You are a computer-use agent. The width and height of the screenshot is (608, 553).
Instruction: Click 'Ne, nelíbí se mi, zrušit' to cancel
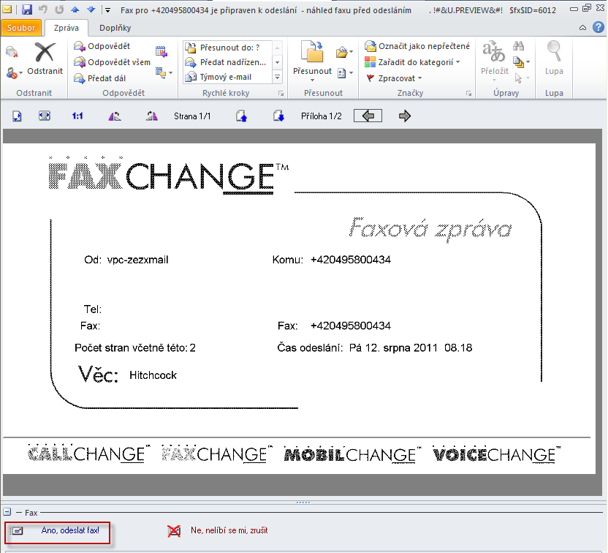229,530
